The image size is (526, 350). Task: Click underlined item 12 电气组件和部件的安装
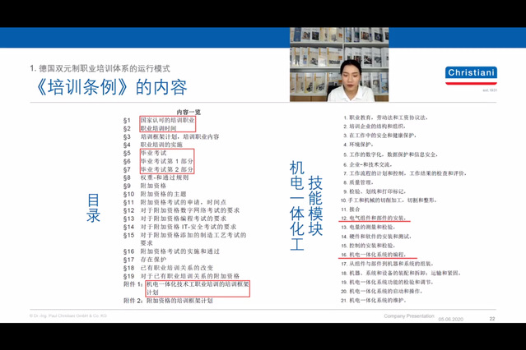click(374, 218)
